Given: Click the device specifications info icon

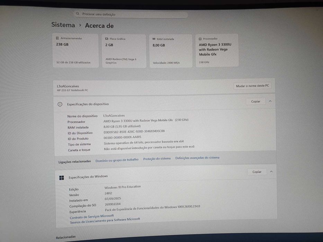Looking at the screenshot, I should 60,104.
